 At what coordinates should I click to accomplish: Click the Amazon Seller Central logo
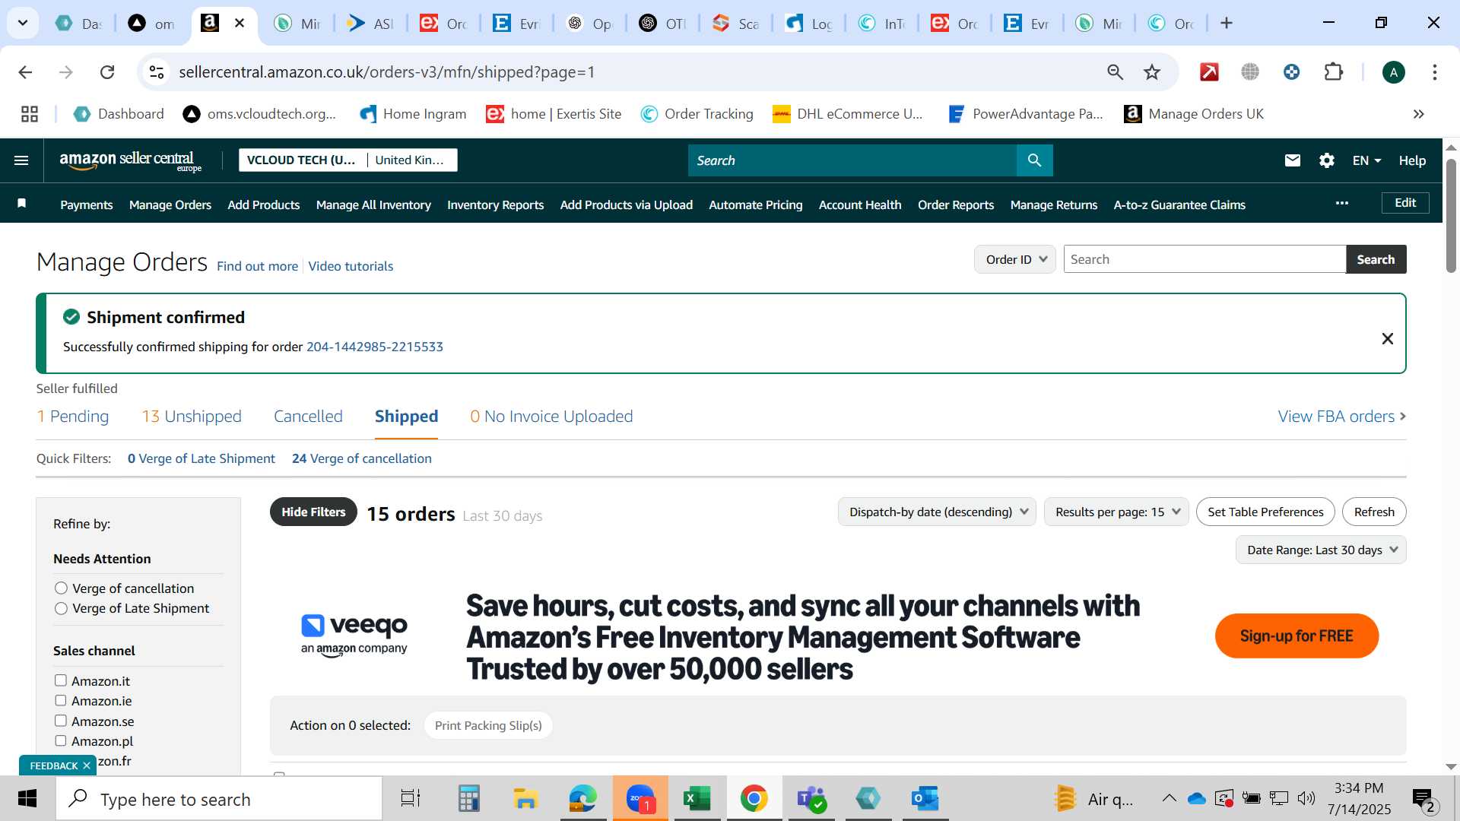click(131, 160)
